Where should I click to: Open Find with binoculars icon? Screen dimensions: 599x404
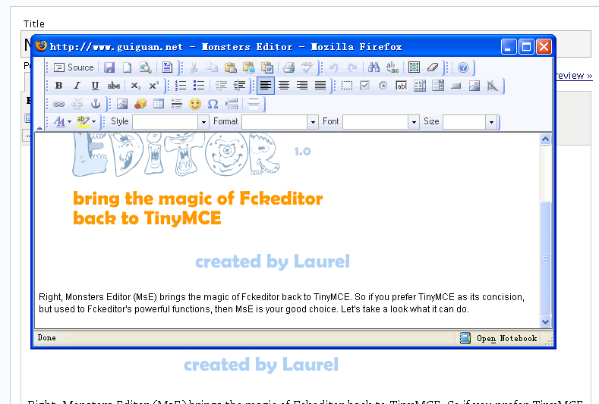click(x=374, y=67)
